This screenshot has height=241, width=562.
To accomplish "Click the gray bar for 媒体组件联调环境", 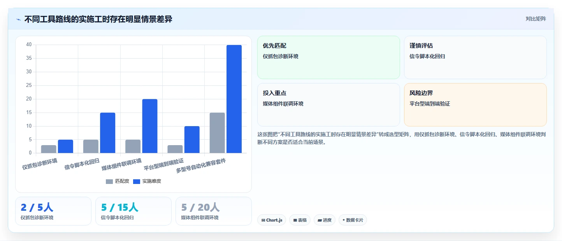I will tap(133, 146).
